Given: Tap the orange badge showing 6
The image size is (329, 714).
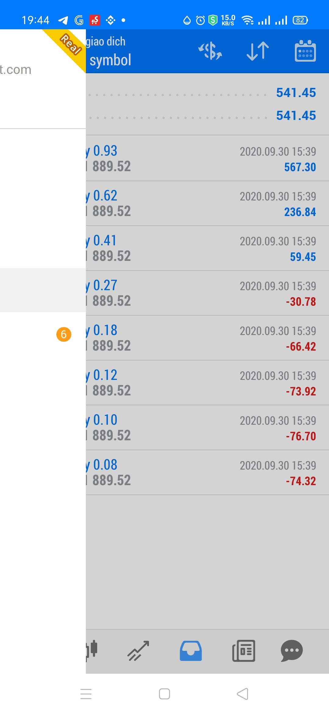Looking at the screenshot, I should pos(64,334).
